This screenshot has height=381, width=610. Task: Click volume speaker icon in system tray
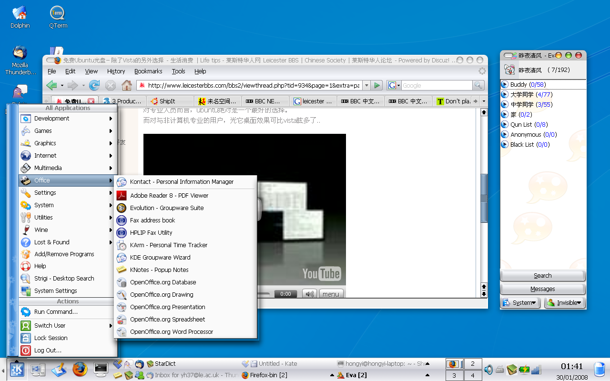(488, 369)
